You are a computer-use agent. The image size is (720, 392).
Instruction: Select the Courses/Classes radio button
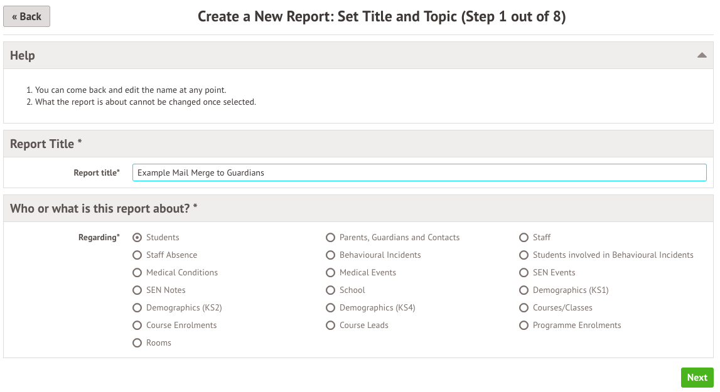[524, 308]
